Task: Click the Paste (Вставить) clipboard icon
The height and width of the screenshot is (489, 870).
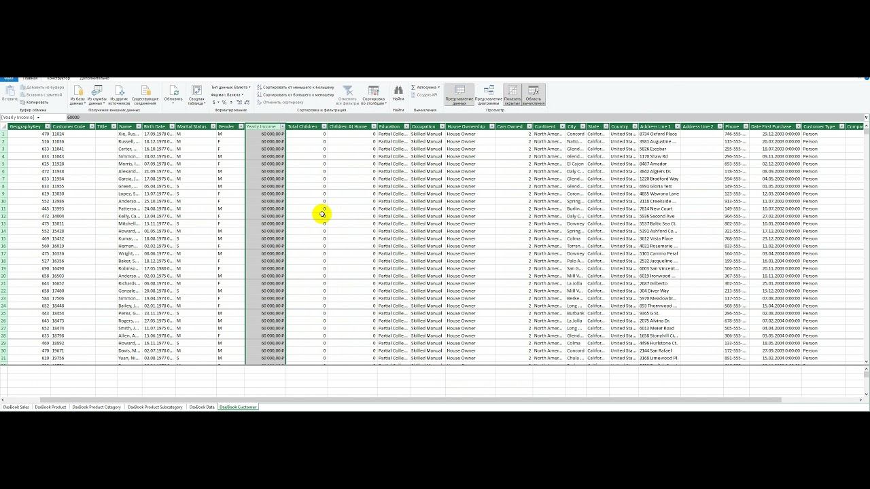Action: click(x=10, y=93)
